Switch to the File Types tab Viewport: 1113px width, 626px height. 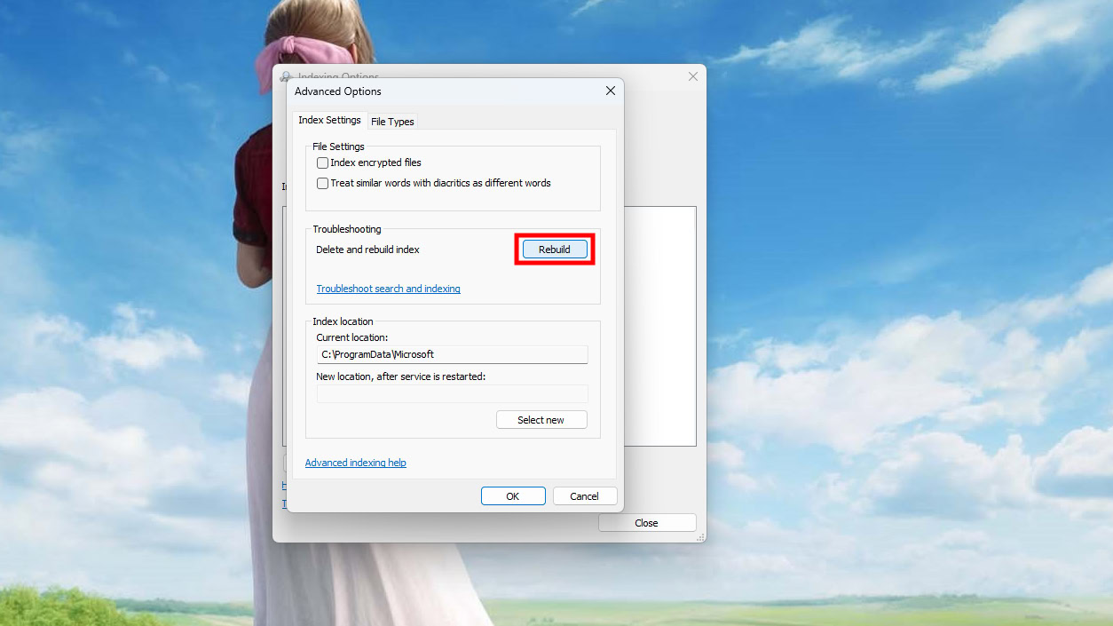click(392, 122)
